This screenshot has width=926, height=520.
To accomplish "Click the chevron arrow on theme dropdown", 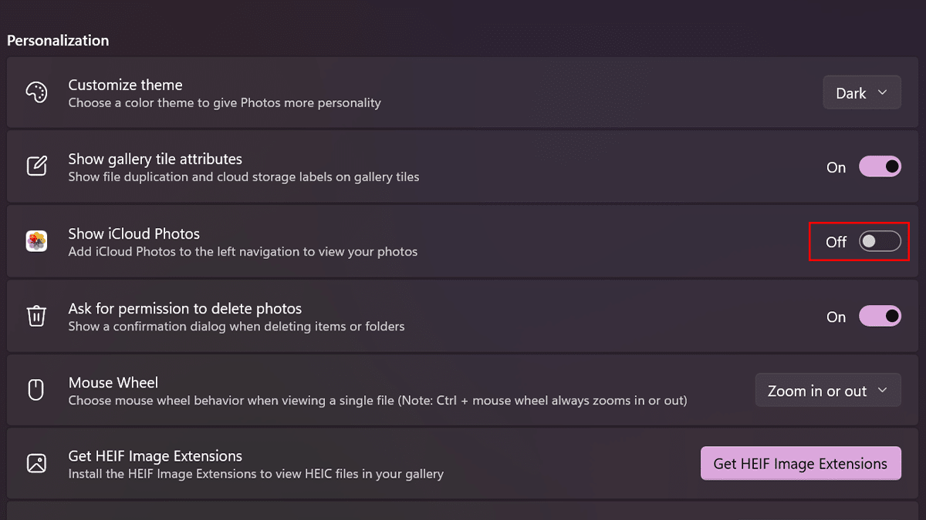I will (883, 93).
